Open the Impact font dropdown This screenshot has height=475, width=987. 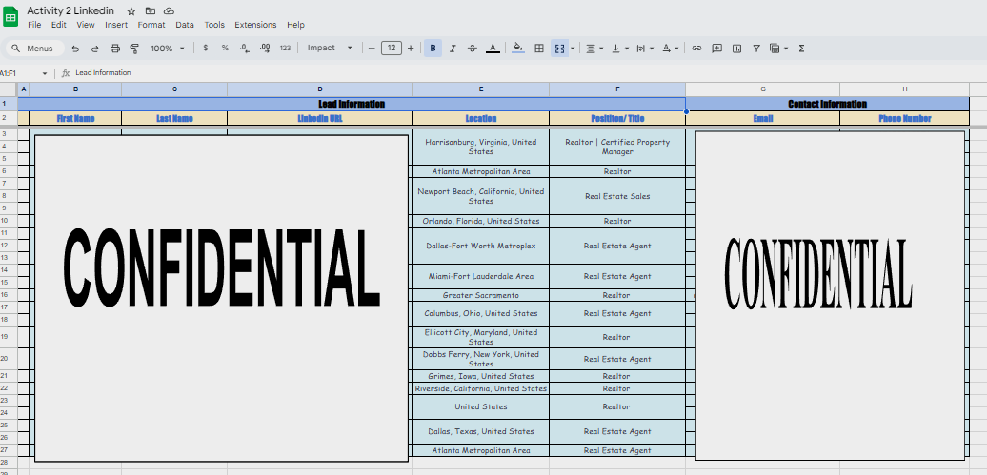[x=330, y=49]
